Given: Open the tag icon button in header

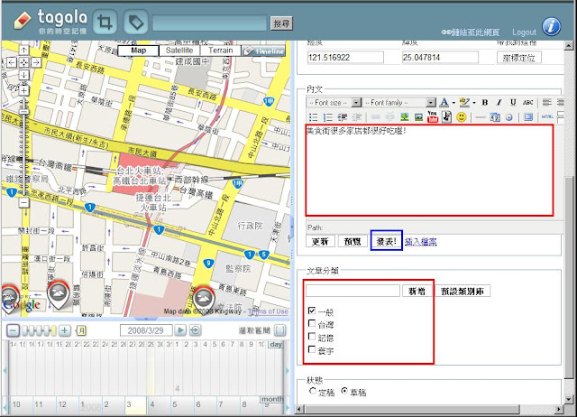Looking at the screenshot, I should 136,22.
